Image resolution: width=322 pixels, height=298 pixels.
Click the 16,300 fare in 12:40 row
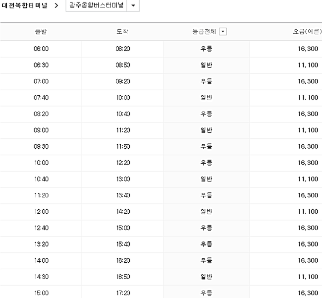pyautogui.click(x=308, y=228)
